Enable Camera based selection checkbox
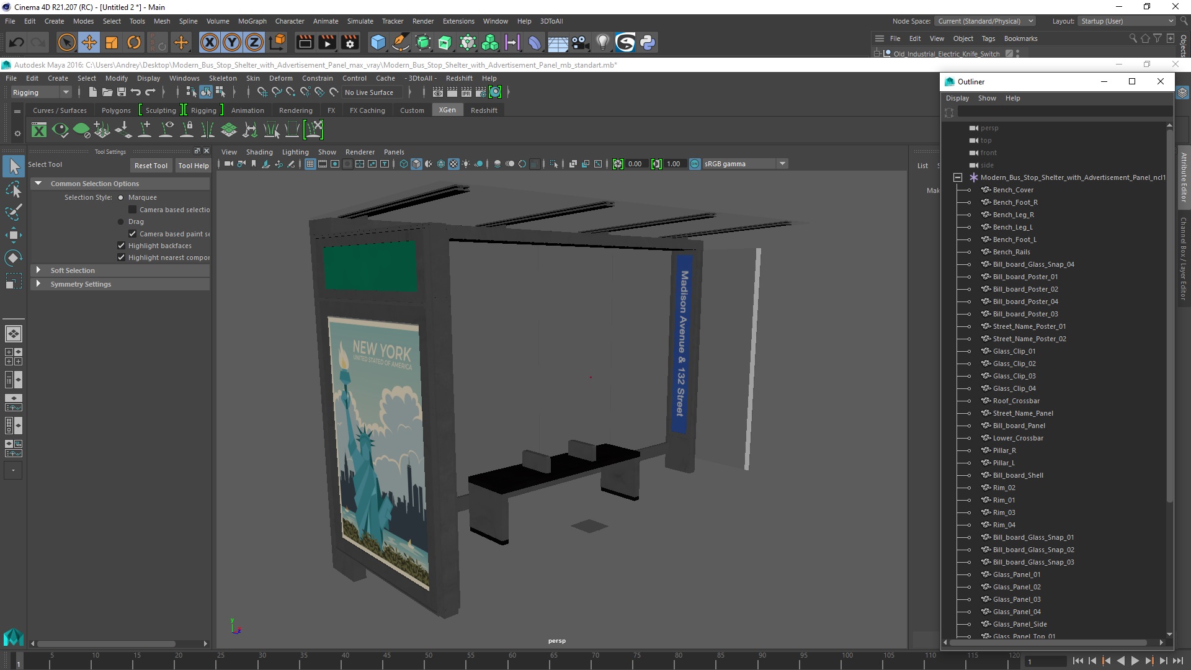This screenshot has width=1191, height=670. click(132, 210)
